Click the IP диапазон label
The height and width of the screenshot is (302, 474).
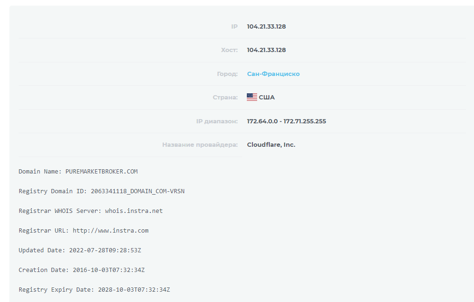click(x=217, y=121)
